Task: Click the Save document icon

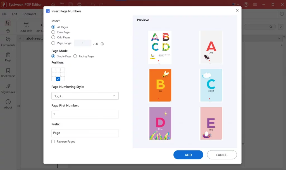Action: 71,4
